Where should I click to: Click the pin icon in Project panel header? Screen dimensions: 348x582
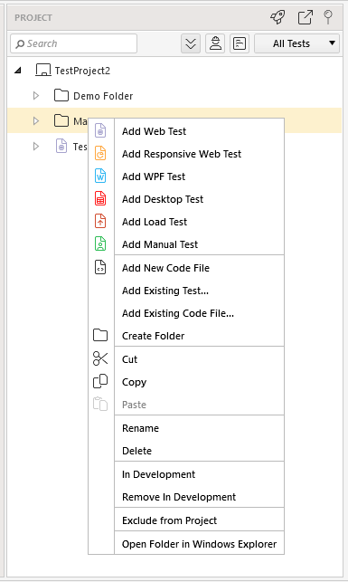(x=328, y=17)
